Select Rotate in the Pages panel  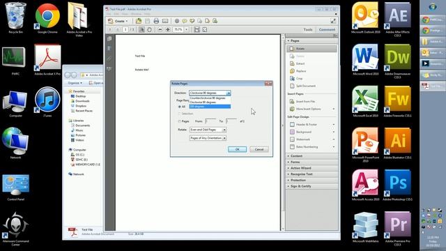pyautogui.click(x=312, y=49)
